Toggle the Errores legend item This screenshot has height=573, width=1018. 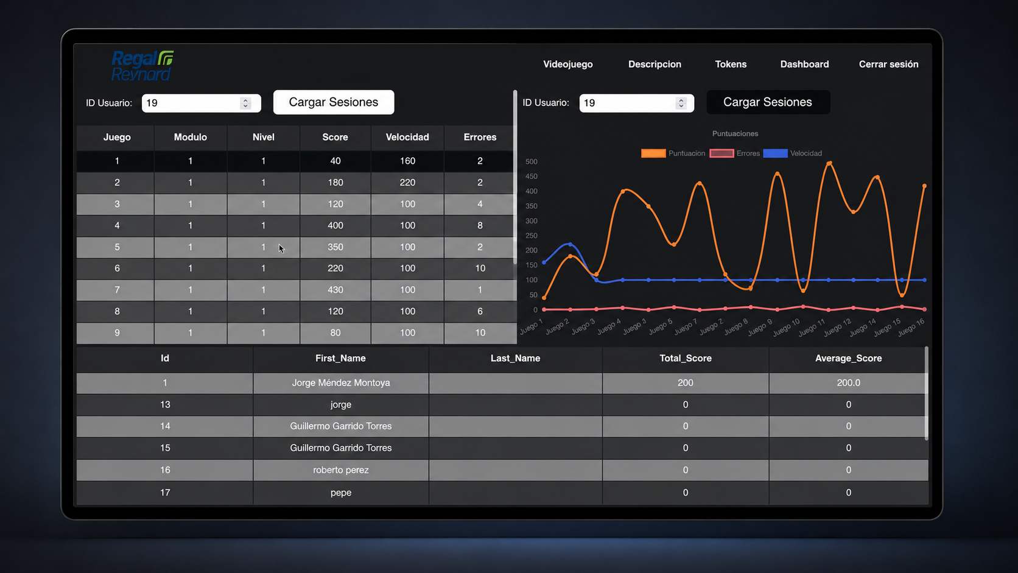735,153
